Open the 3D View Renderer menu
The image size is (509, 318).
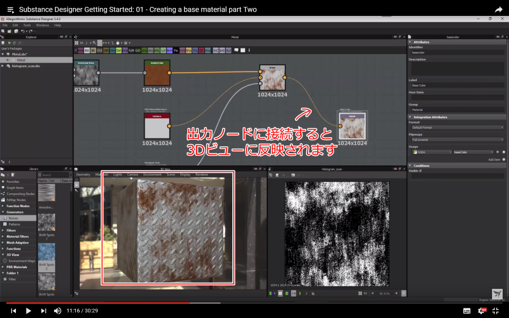[201, 174]
